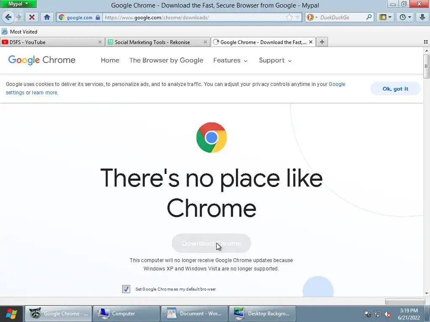The width and height of the screenshot is (430, 322).
Task: Open the Mypal application menu
Action: point(18,4)
